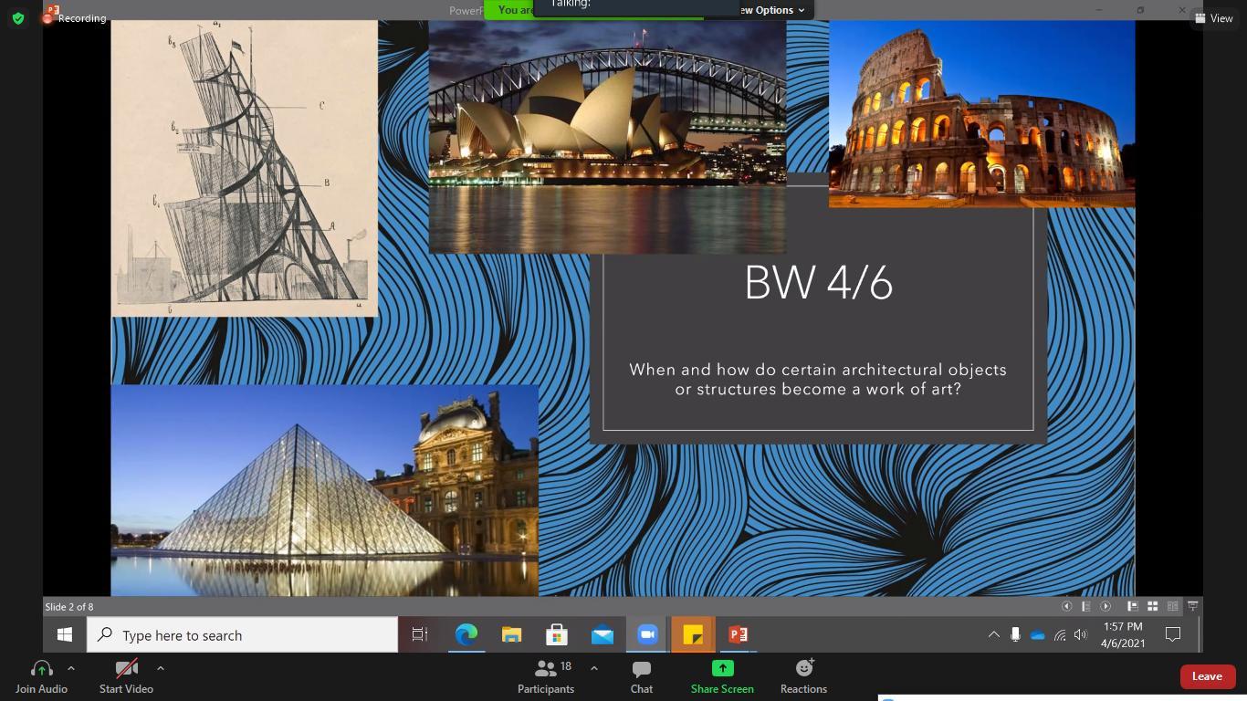Click the Join Audio headphone icon
Image resolution: width=1247 pixels, height=701 pixels.
41,669
